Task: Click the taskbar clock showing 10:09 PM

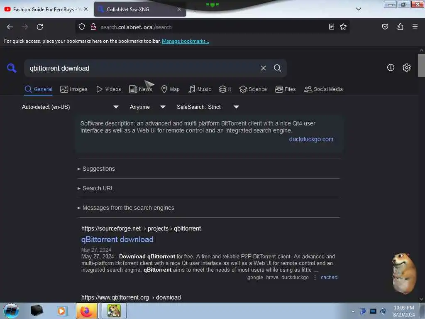Action: coord(404,311)
